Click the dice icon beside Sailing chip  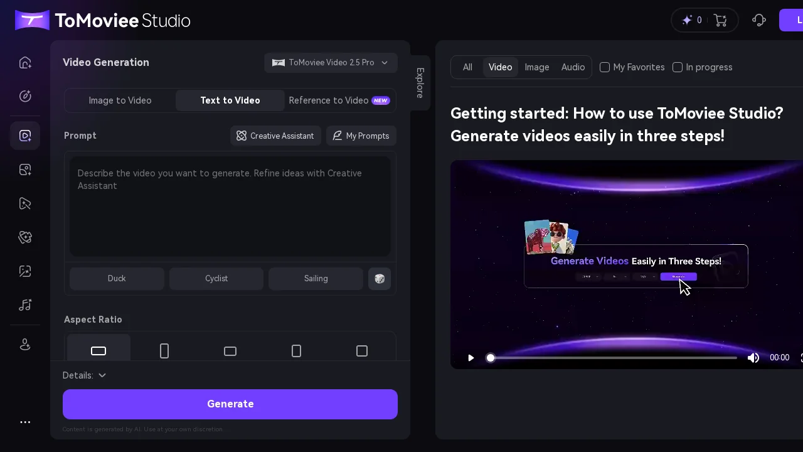[x=380, y=279]
